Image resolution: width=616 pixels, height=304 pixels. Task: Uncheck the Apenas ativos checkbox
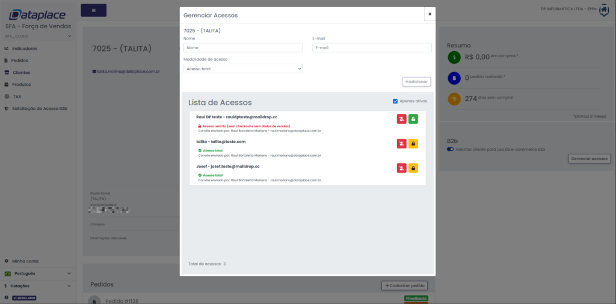coord(395,101)
